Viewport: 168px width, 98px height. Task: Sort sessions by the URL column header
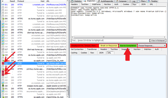click(x=48, y=1)
